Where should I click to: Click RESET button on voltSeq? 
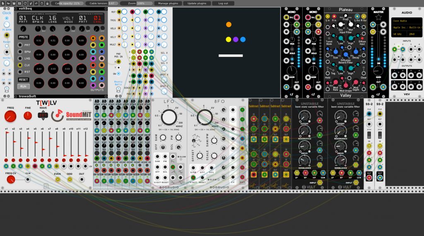24,80
